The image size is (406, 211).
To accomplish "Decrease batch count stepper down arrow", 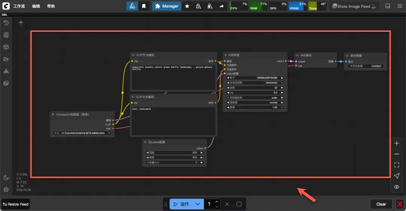I will click(x=217, y=207).
